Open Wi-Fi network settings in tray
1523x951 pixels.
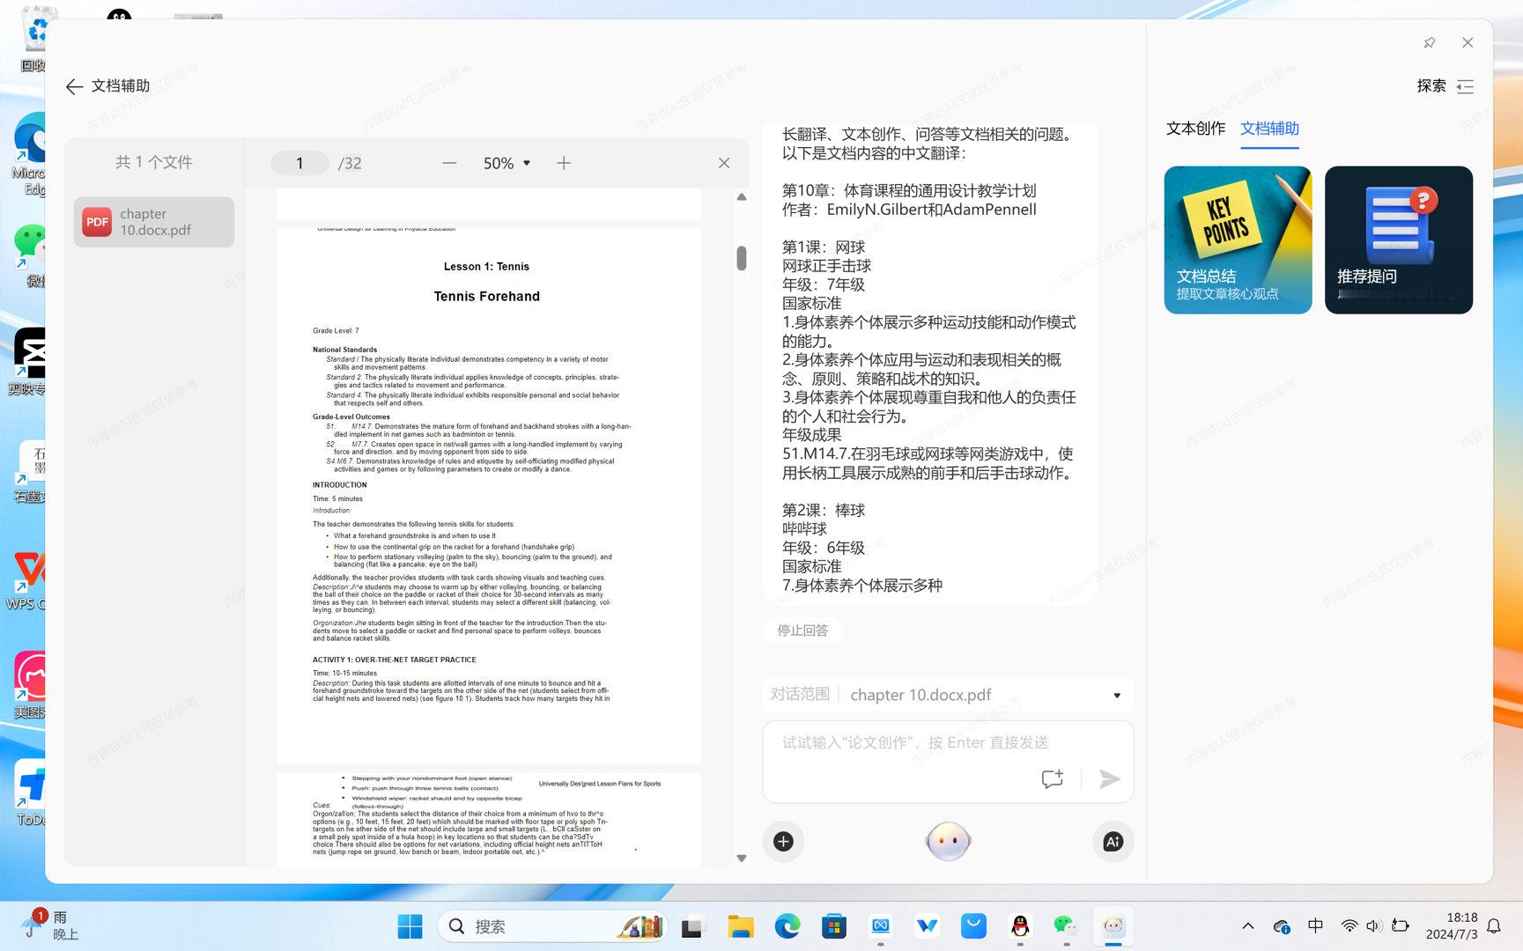pos(1349,926)
